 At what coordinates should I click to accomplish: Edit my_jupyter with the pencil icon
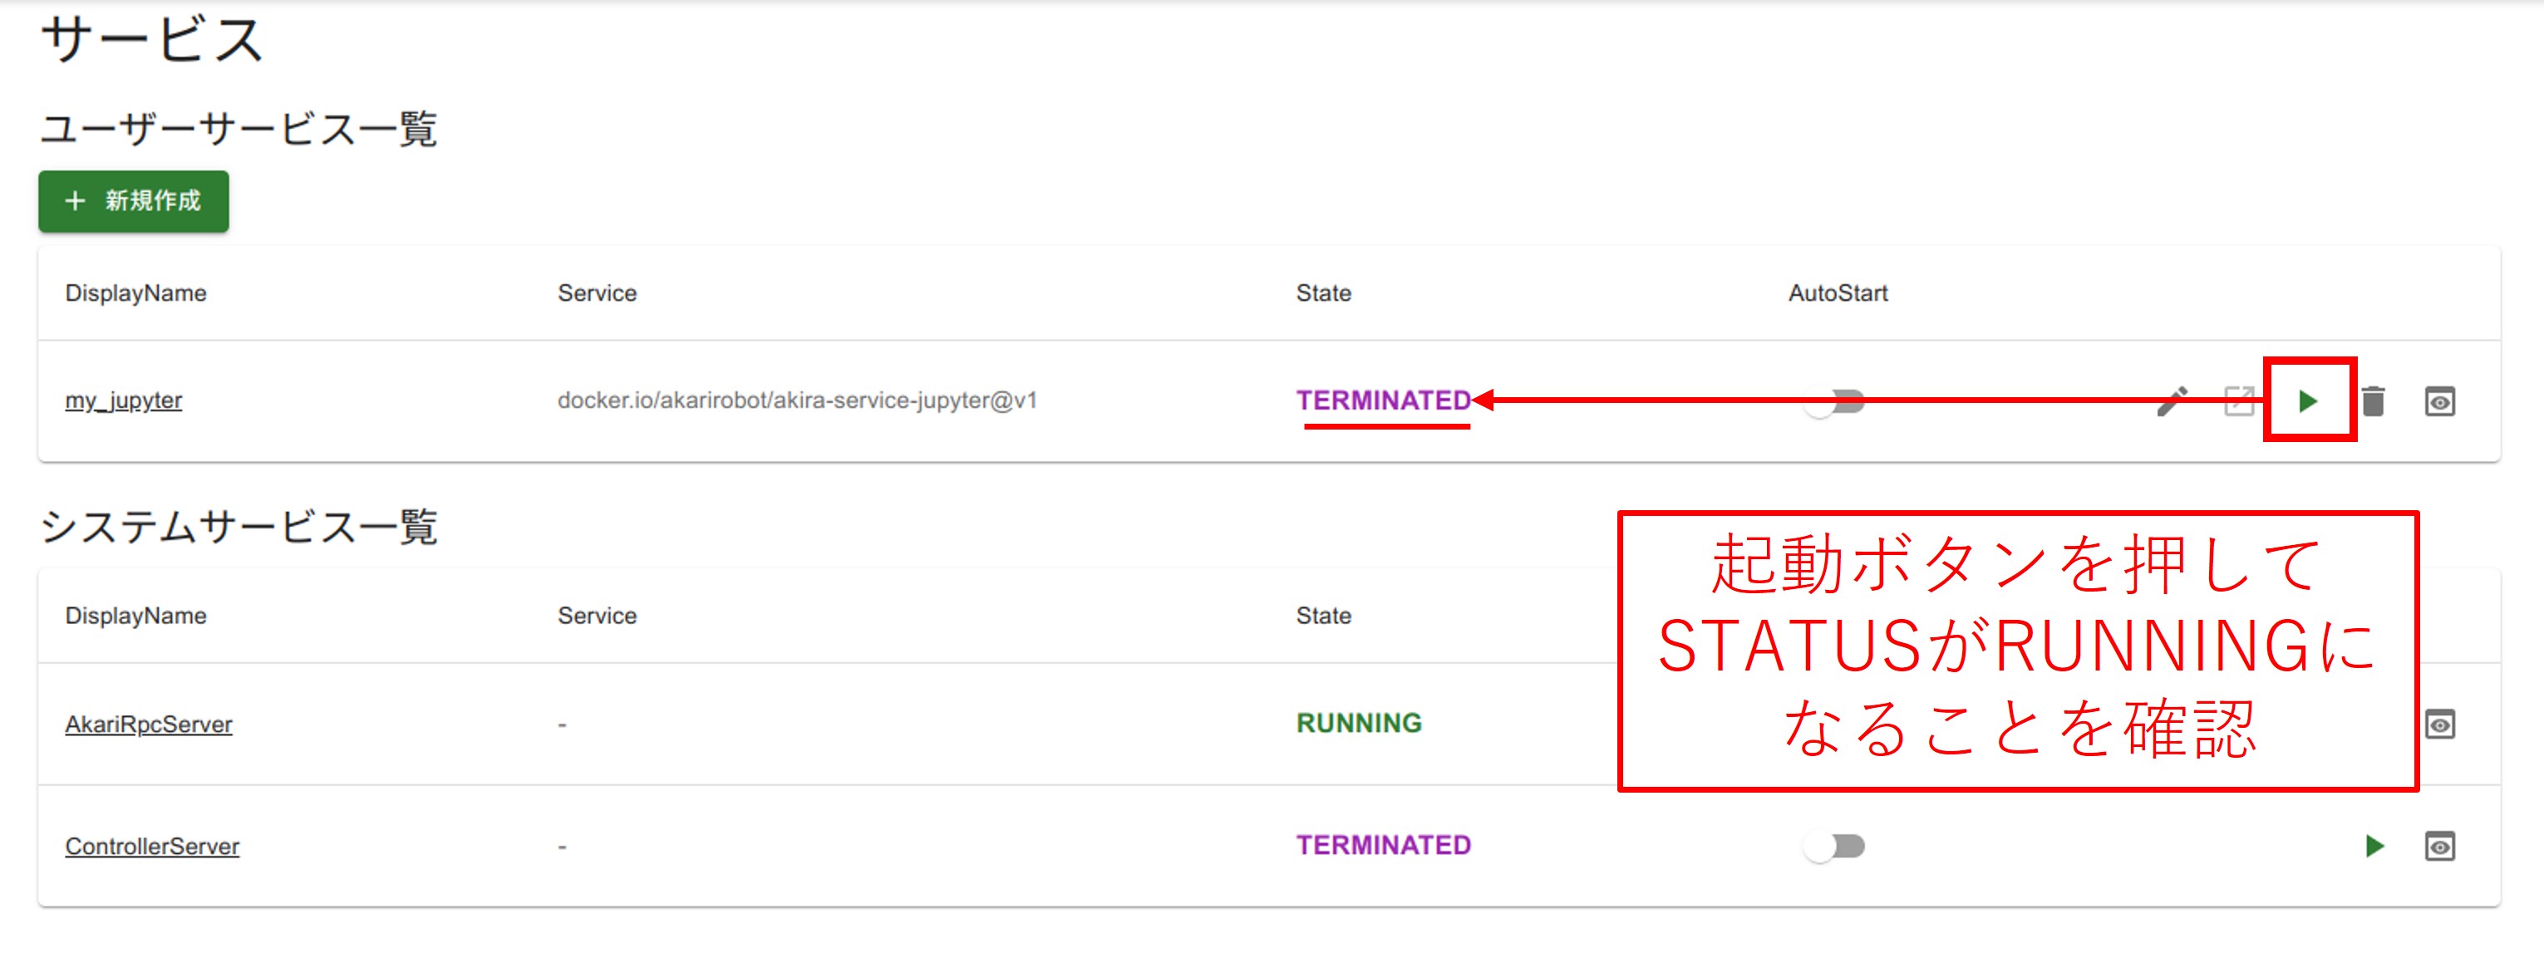coord(2172,402)
